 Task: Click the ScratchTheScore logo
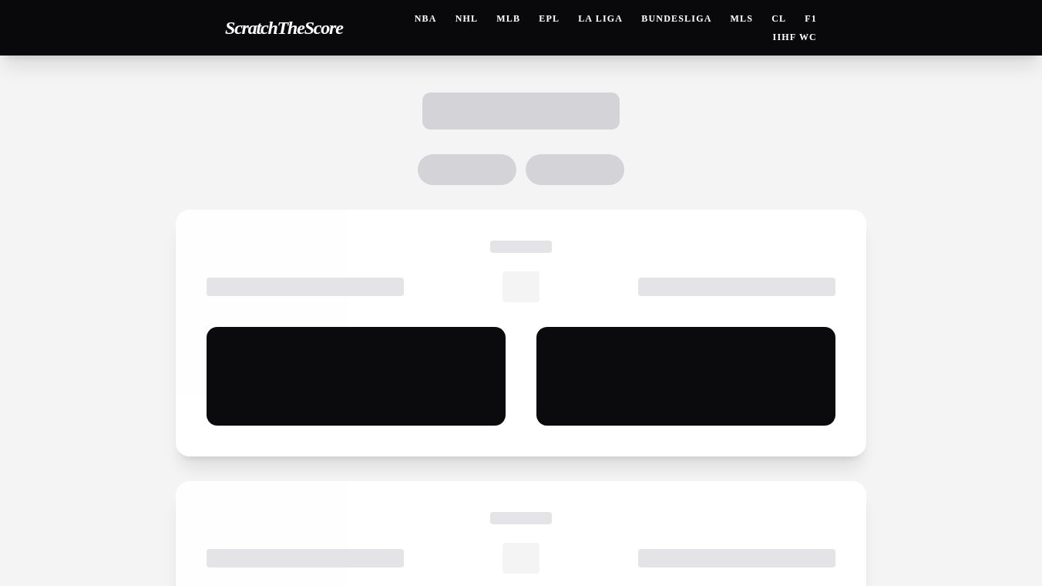click(x=284, y=28)
